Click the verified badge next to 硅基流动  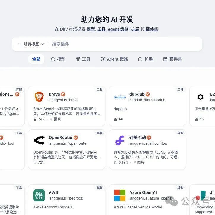click(149, 137)
